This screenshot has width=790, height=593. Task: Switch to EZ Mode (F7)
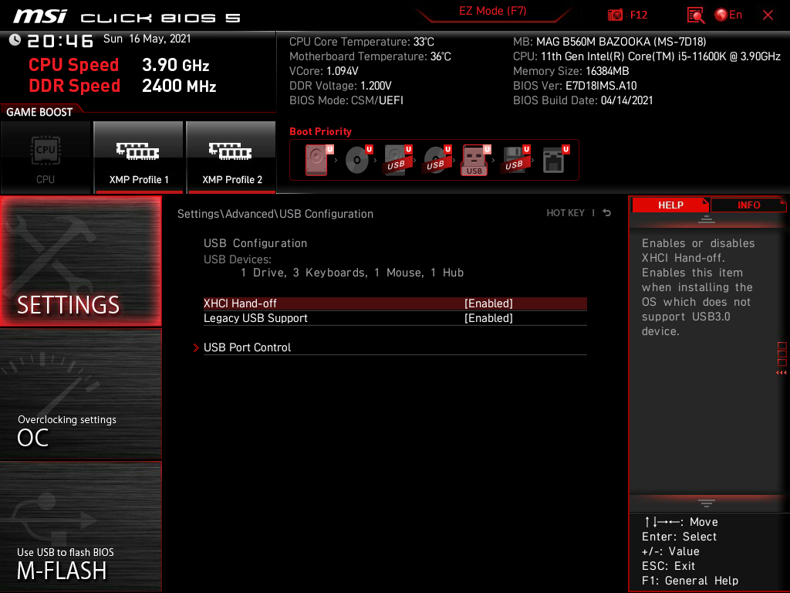pos(492,11)
